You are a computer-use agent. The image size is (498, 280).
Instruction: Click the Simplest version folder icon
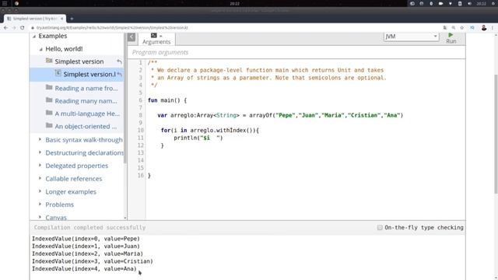pyautogui.click(x=49, y=61)
